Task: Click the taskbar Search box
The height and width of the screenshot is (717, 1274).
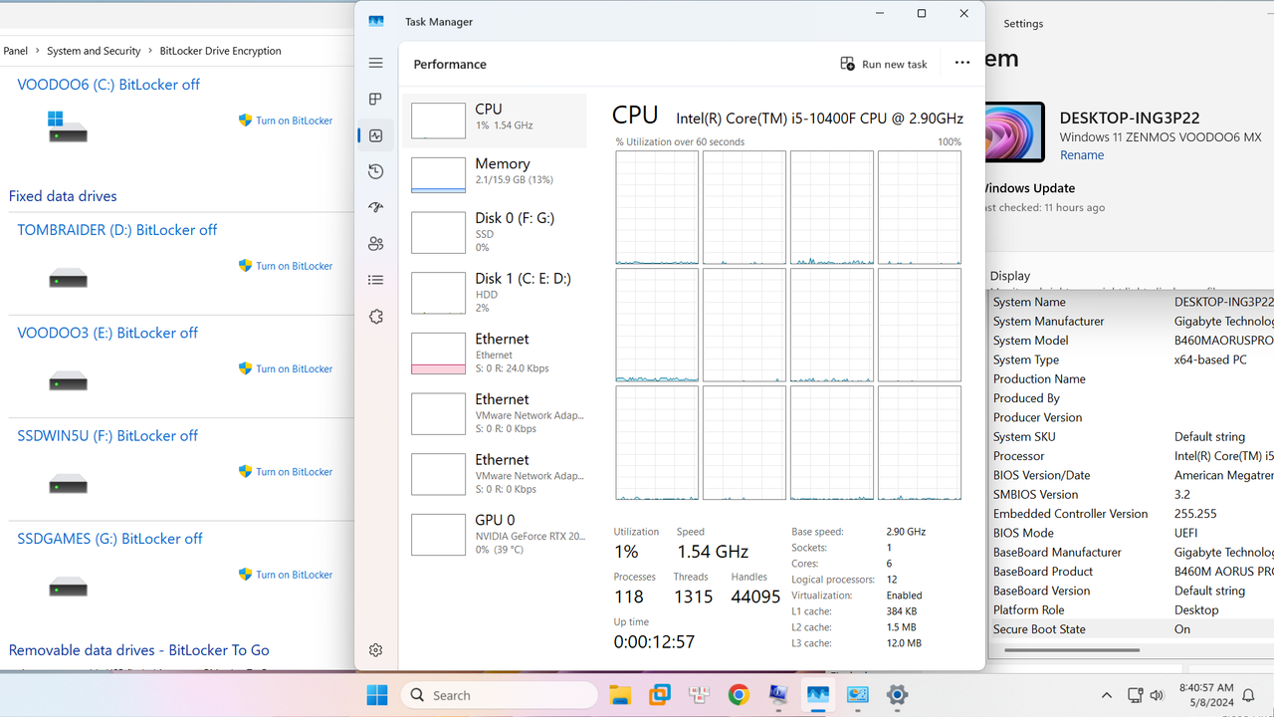Action: pos(498,694)
